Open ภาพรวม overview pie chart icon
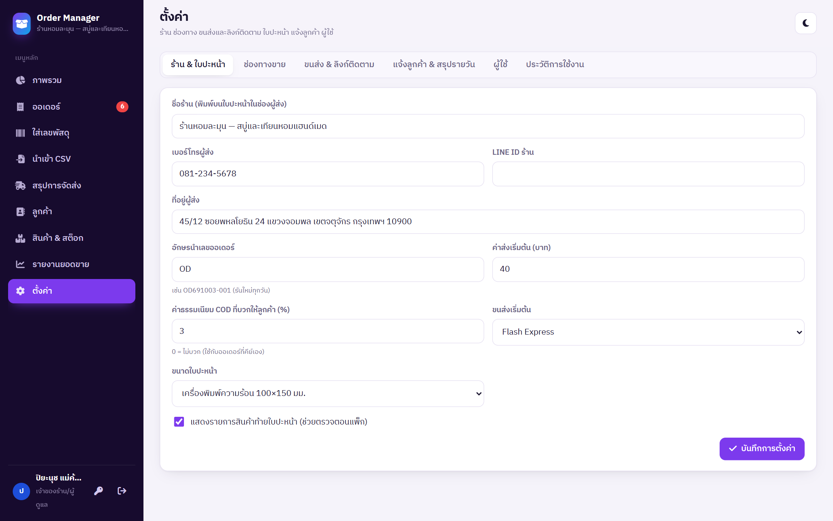The image size is (833, 521). coord(20,80)
